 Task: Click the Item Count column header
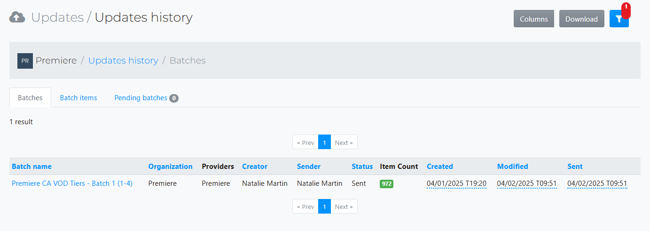click(x=399, y=167)
